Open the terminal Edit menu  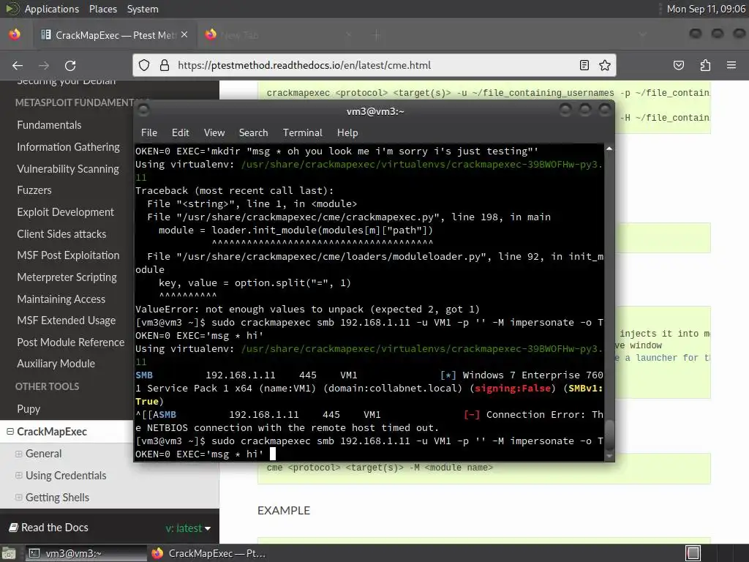click(180, 132)
